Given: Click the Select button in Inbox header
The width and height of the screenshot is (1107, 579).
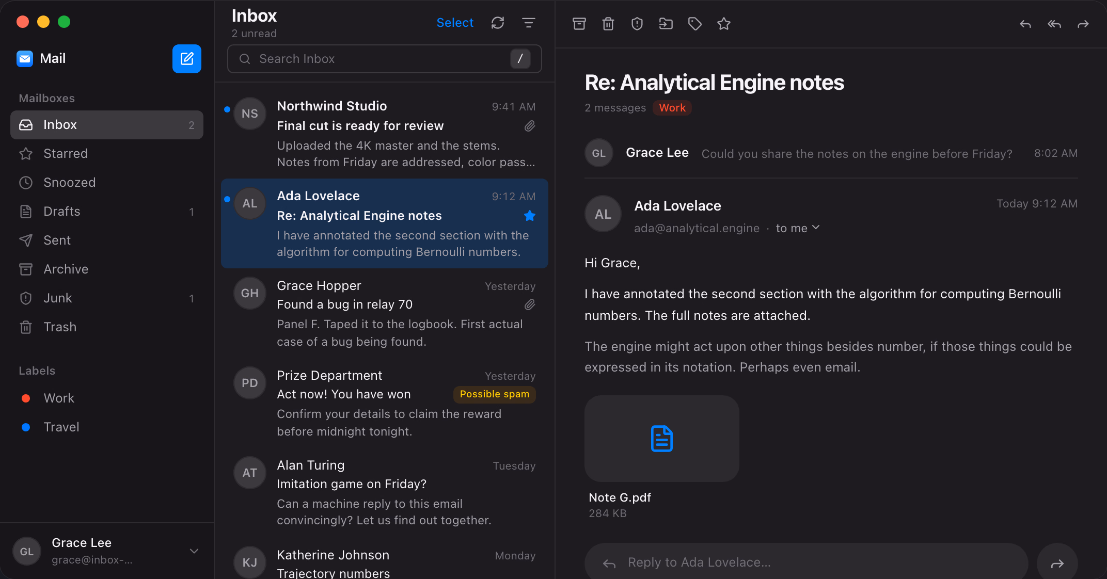Looking at the screenshot, I should click(455, 23).
